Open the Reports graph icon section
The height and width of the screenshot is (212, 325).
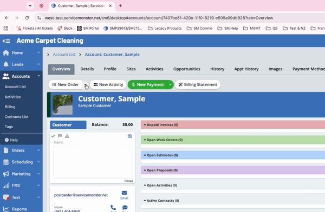6,209
